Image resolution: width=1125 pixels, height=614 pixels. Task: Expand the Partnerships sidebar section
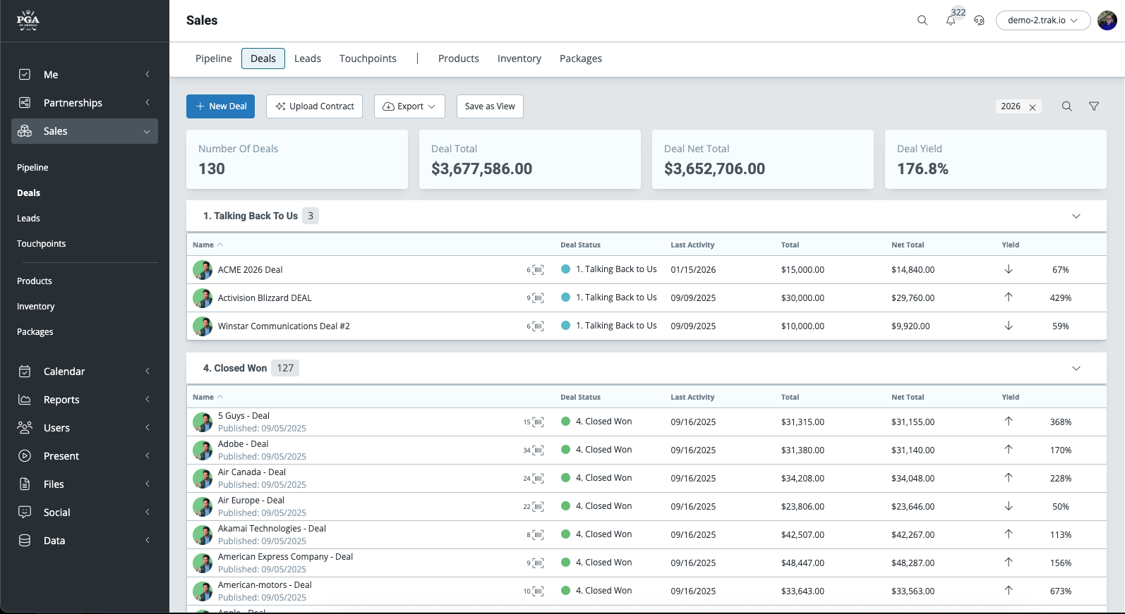tap(148, 103)
